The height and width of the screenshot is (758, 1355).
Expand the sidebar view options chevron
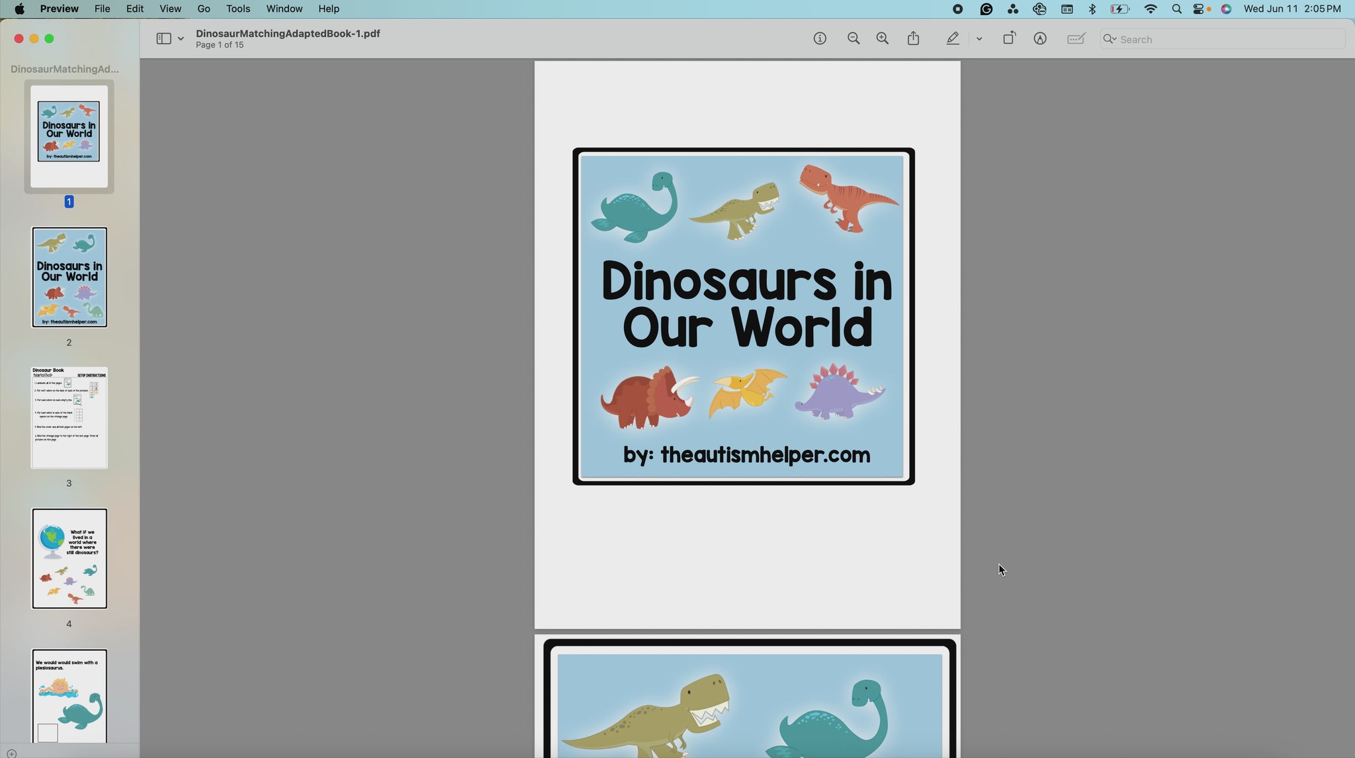pos(181,39)
